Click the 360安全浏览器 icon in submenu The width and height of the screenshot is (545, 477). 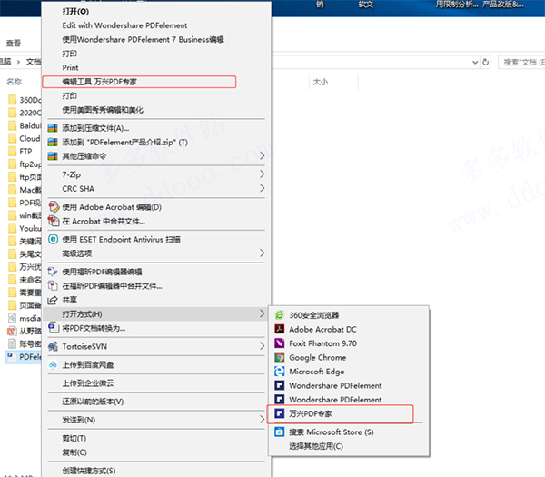point(280,315)
